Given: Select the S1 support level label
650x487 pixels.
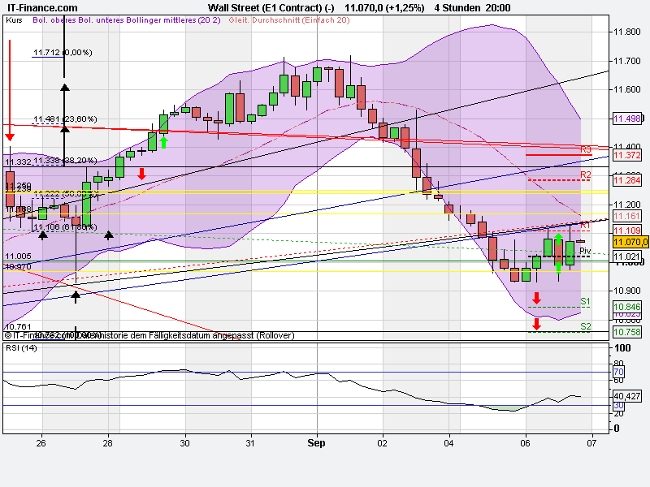Looking at the screenshot, I should click(585, 300).
